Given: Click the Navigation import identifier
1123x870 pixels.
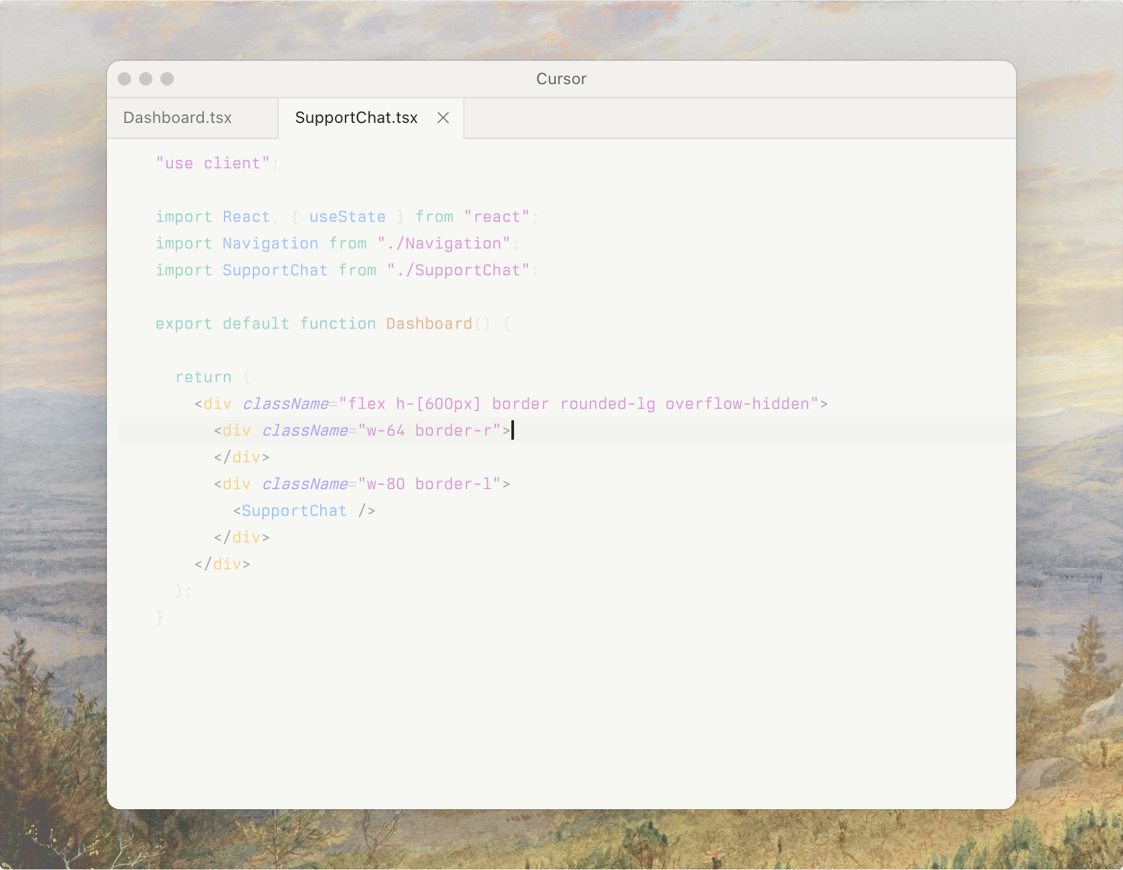Looking at the screenshot, I should click(270, 244).
